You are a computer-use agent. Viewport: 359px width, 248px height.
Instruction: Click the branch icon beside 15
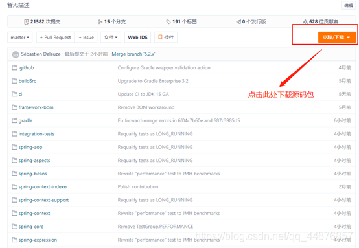point(100,22)
